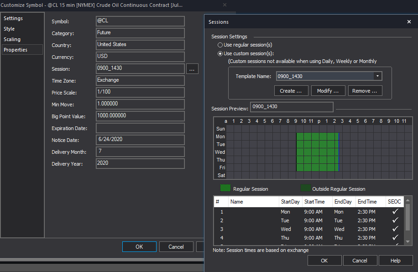This screenshot has height=272, width=418.
Task: Click the Modify ... template button
Action: coord(328,91)
